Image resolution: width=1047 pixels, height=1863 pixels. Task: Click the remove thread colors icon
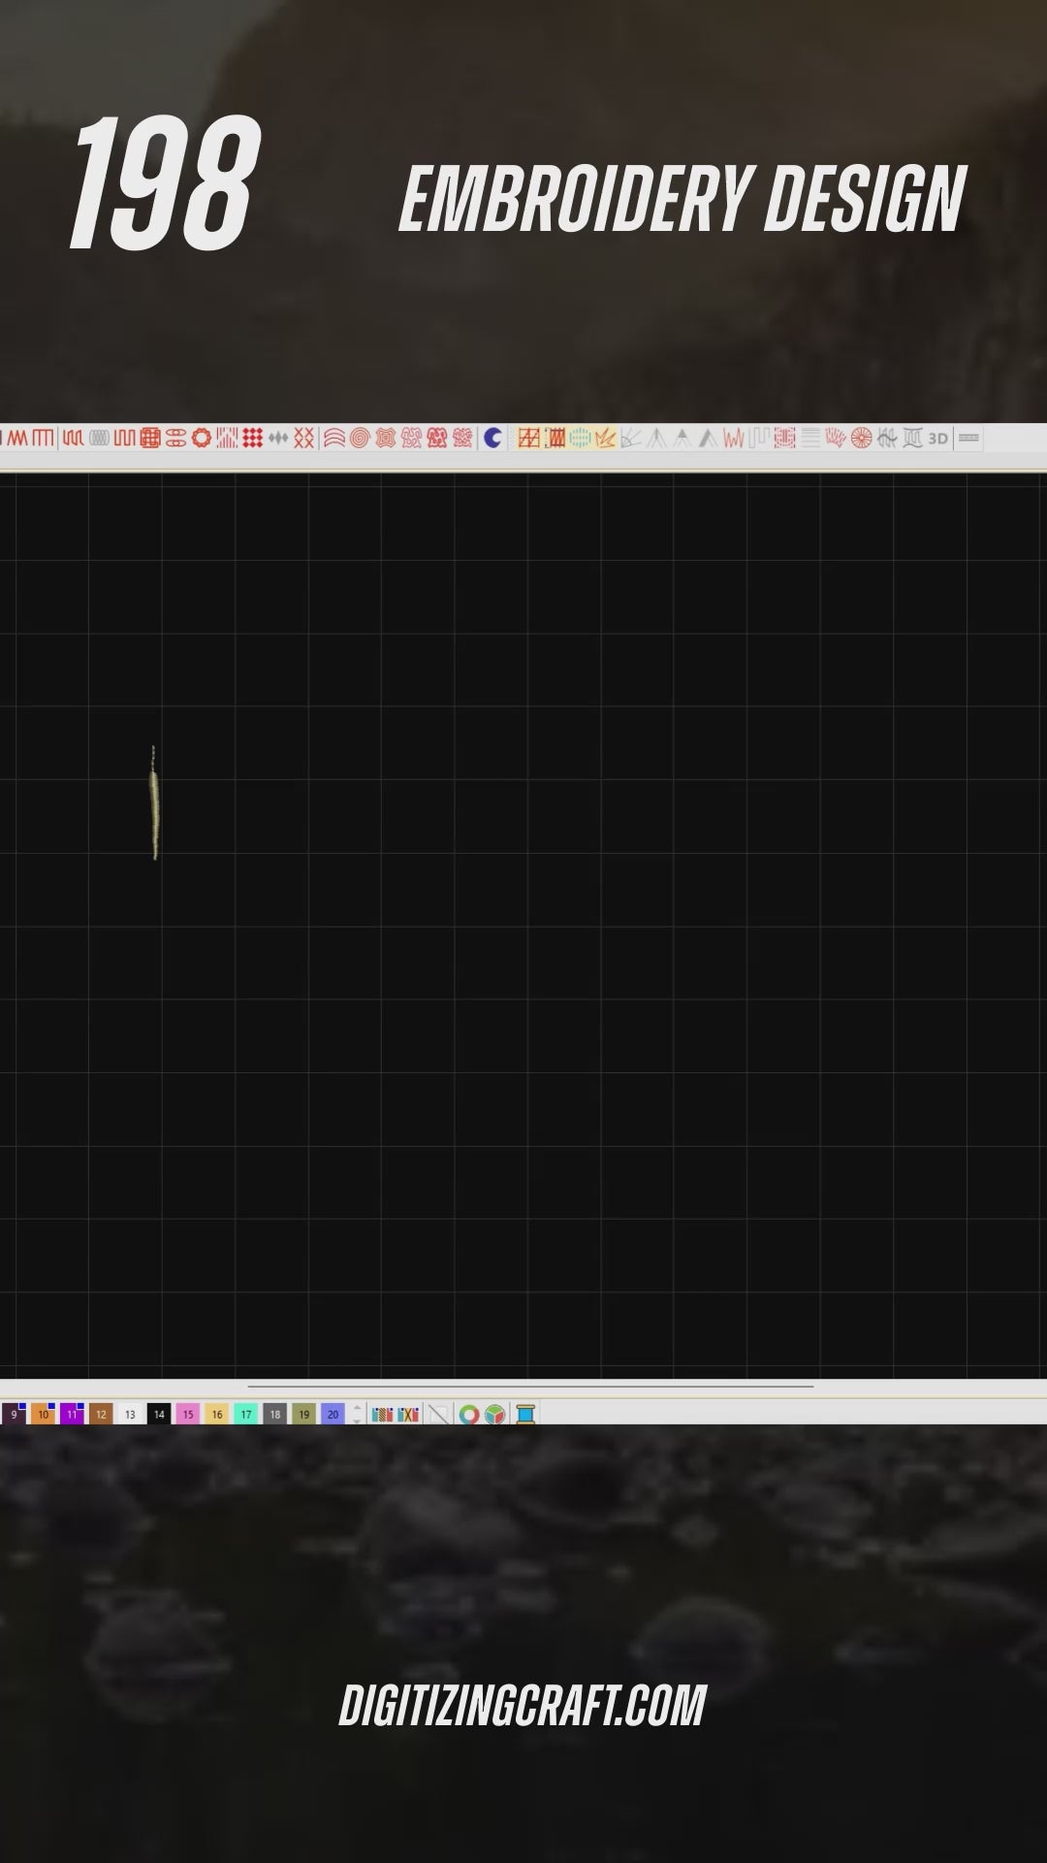pos(408,1415)
